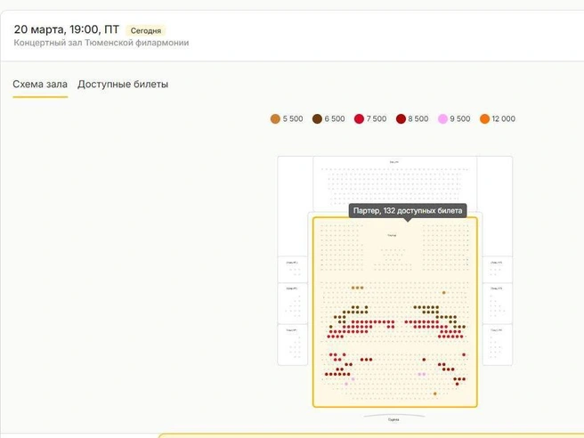This screenshot has width=584, height=438.
Task: Click the 7 500 red price swatch
Action: click(359, 118)
